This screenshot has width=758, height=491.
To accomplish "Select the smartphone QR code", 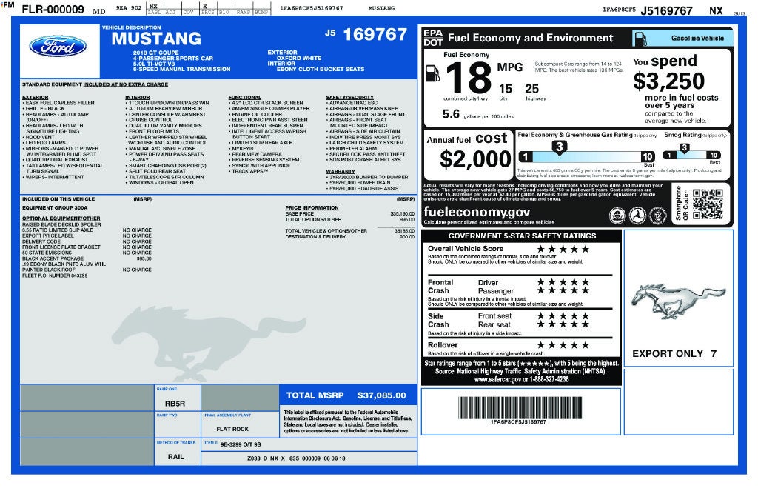I will 708,204.
